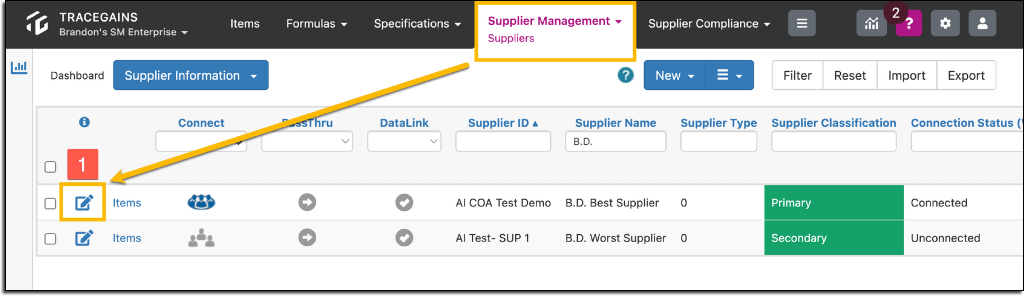Screen dimensions: 1024x296
Task: Click the AI COA Test Demo cell
Action: pyautogui.click(x=503, y=203)
